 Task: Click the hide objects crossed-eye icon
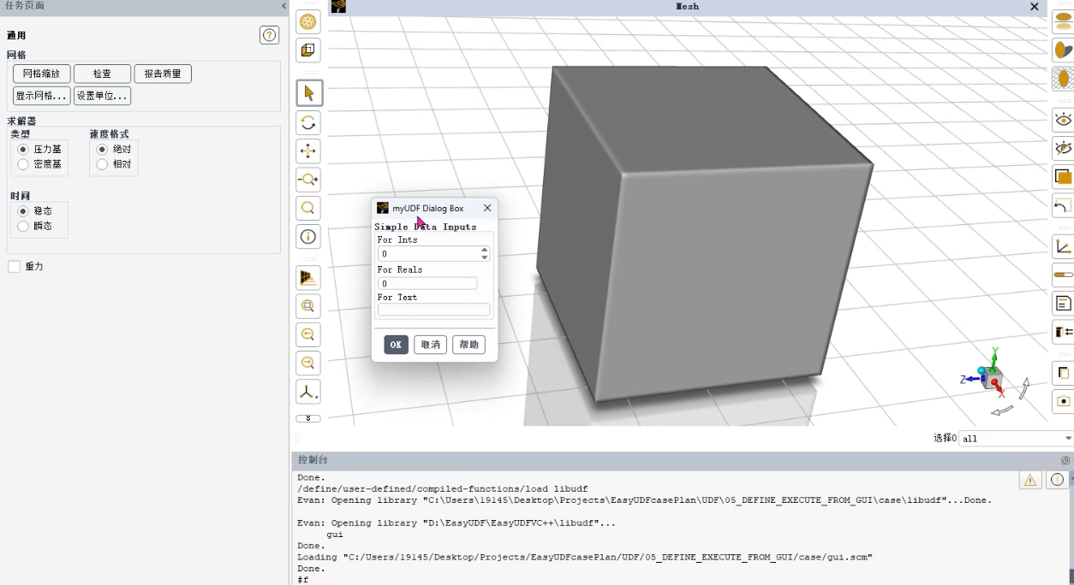click(1064, 148)
